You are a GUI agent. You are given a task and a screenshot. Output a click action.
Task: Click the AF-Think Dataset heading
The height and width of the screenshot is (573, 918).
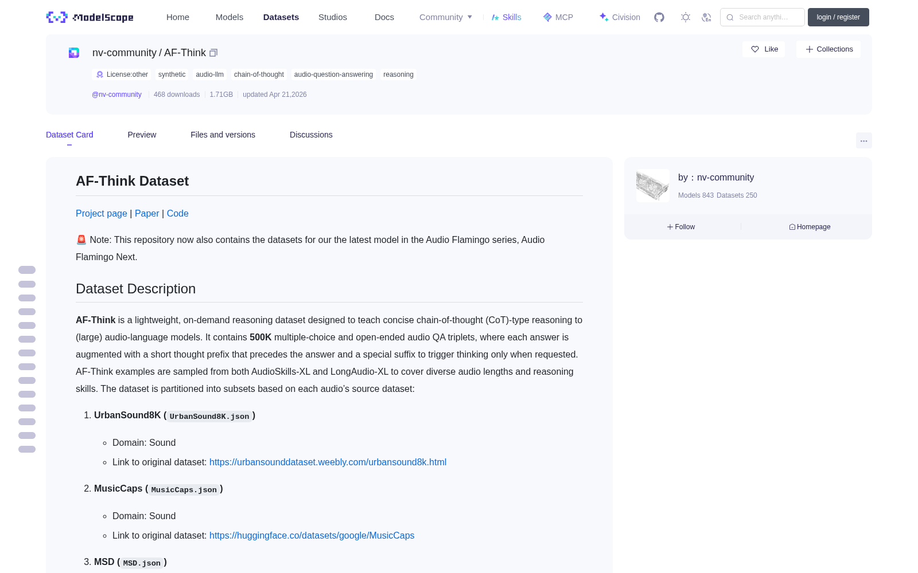coord(132,181)
